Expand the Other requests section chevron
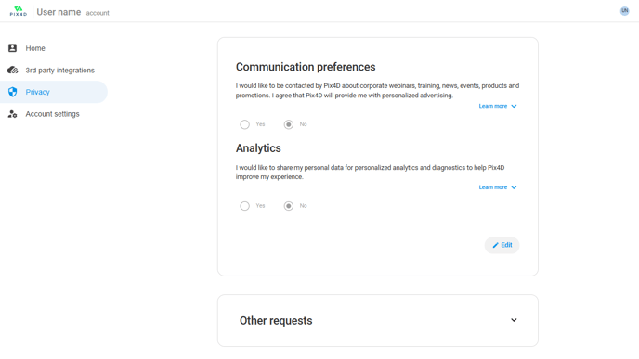This screenshot has height=359, width=639. (514, 320)
